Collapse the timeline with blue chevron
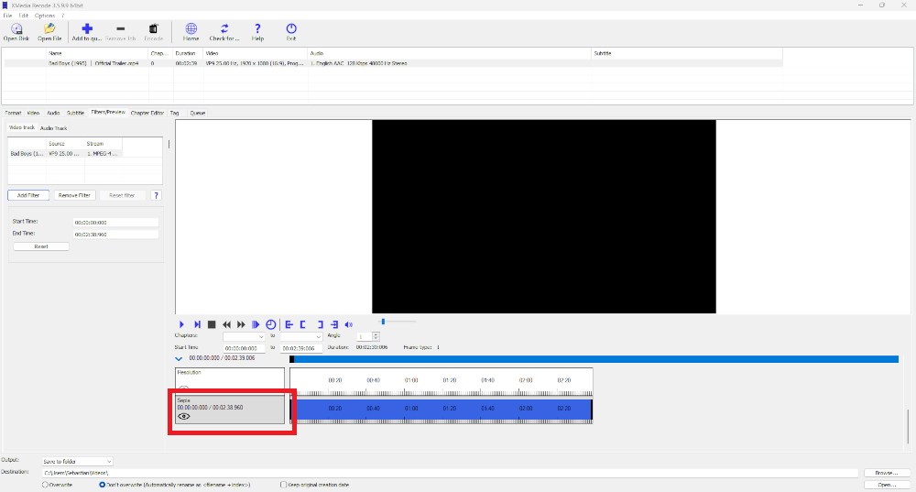The image size is (916, 492). [179, 359]
